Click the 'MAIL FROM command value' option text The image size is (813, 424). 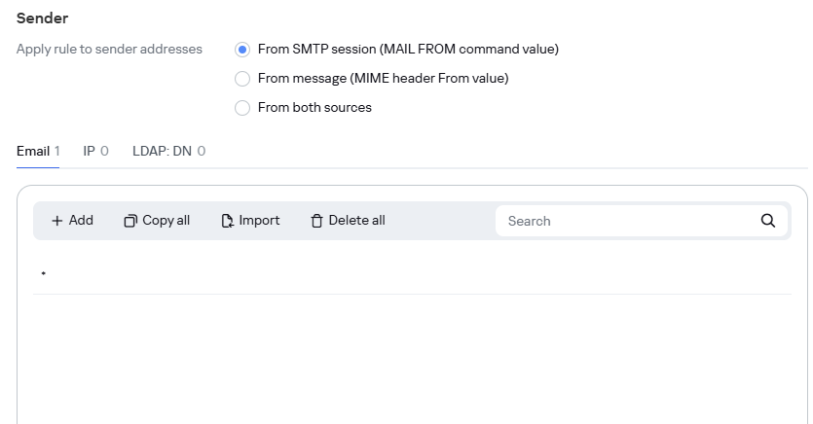(470, 50)
